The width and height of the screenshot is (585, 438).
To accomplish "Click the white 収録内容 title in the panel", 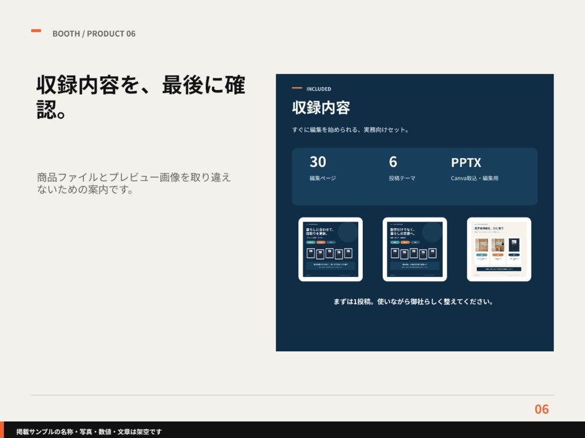I will click(x=321, y=108).
